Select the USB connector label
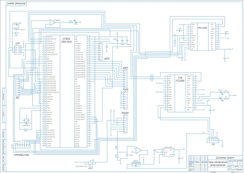 pos(213,145)
